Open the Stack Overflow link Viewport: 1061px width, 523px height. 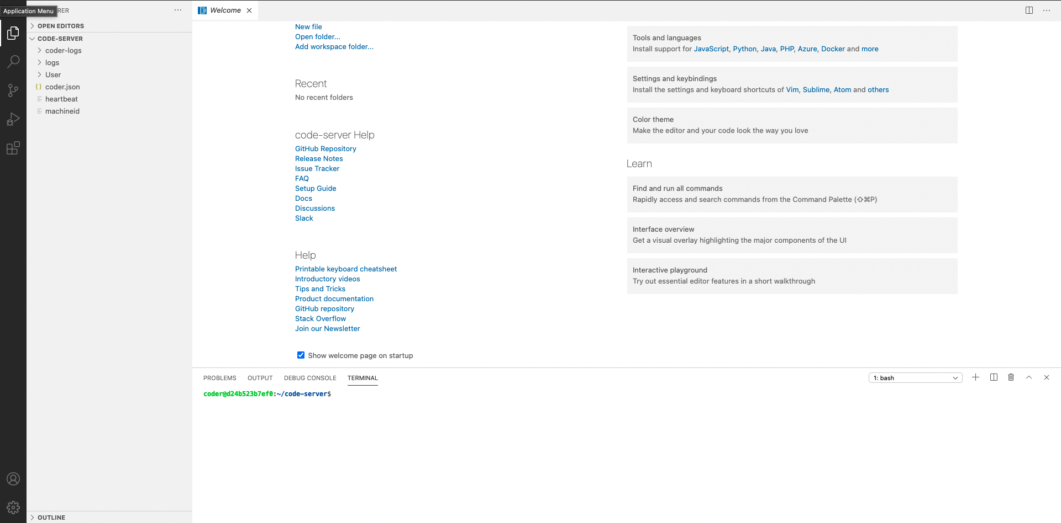pos(321,318)
